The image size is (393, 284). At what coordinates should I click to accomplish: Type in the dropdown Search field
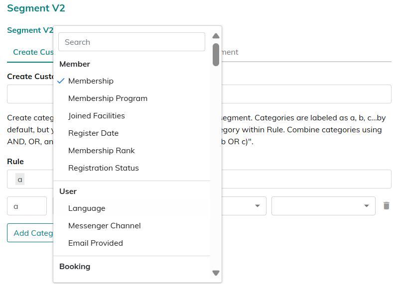[131, 42]
